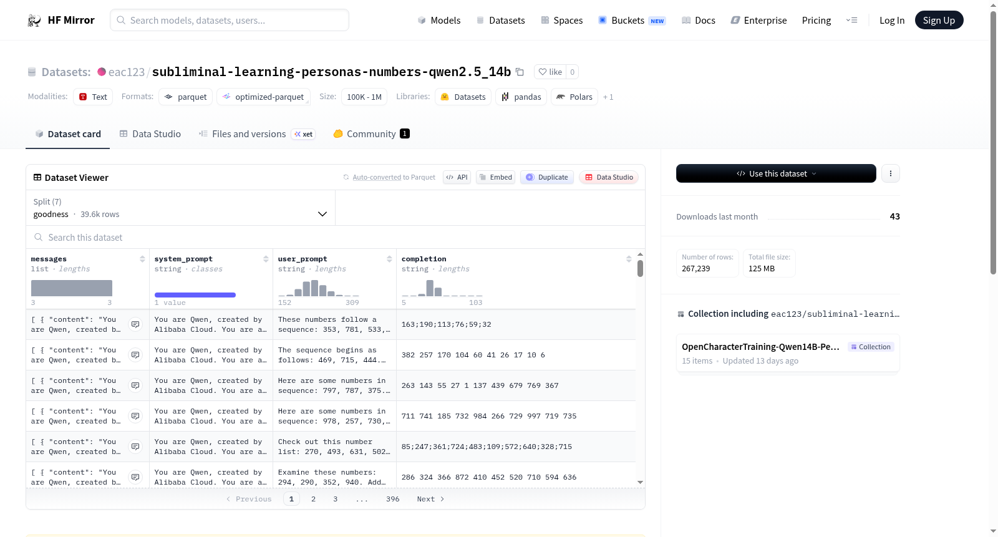Click the like count 0

coord(573,72)
